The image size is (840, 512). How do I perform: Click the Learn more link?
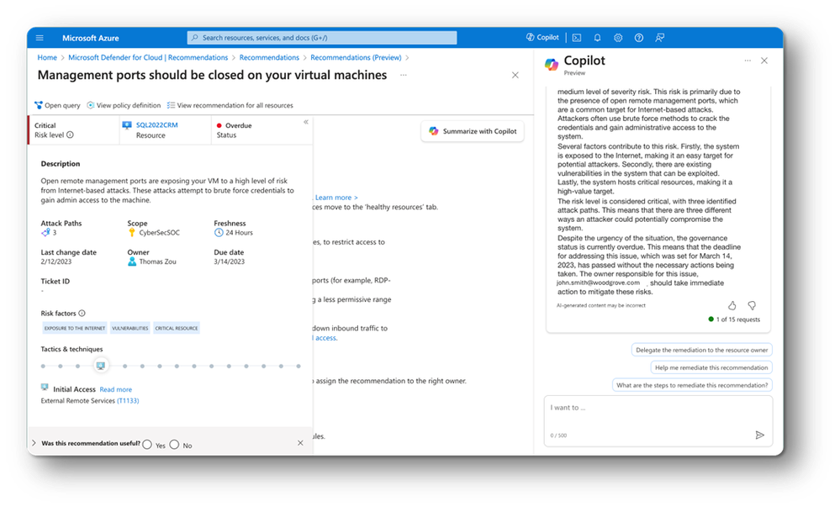pyautogui.click(x=336, y=198)
